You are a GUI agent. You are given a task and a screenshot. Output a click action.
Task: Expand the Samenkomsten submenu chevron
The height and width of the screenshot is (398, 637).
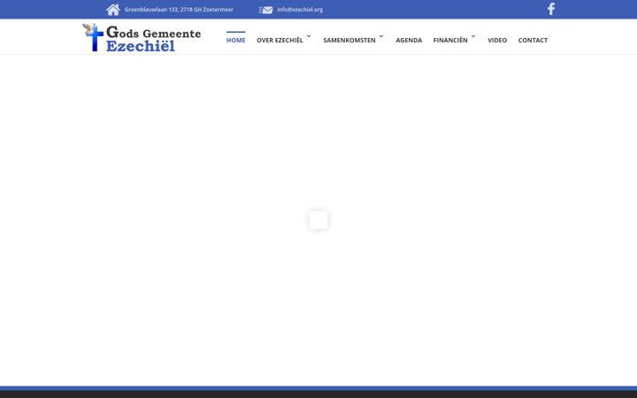(x=381, y=36)
